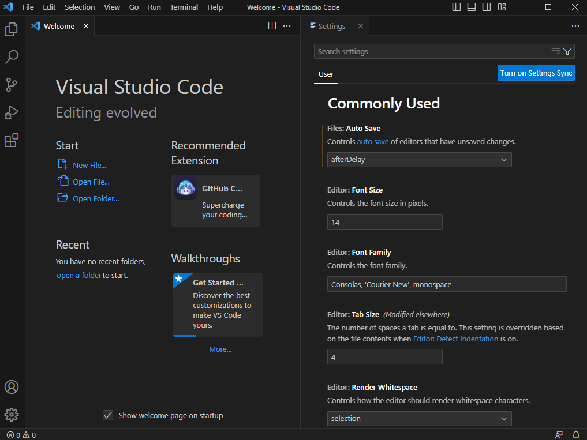Open the View menu
The width and height of the screenshot is (587, 440).
click(112, 7)
